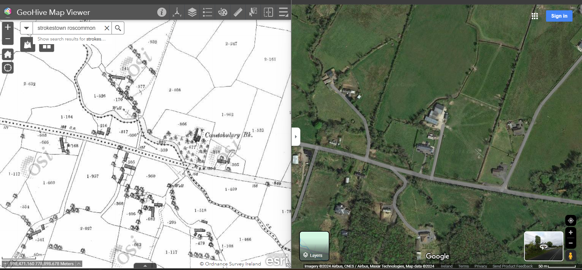582x270 pixels.
Task: Open the GeoHive hamburger menu
Action: coord(284,12)
